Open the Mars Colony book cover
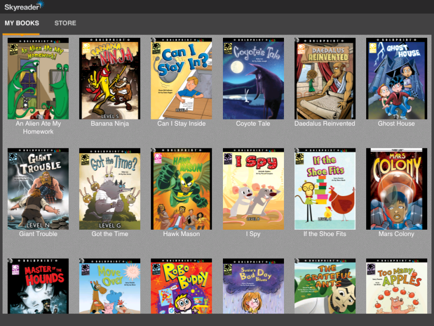Viewport: 434px width, 326px height. pos(396,189)
